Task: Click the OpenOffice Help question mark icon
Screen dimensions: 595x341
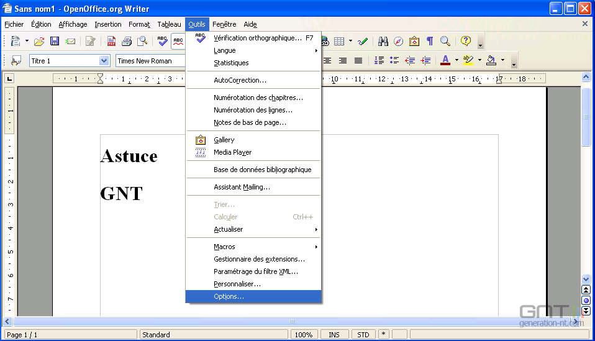Action: (466, 42)
